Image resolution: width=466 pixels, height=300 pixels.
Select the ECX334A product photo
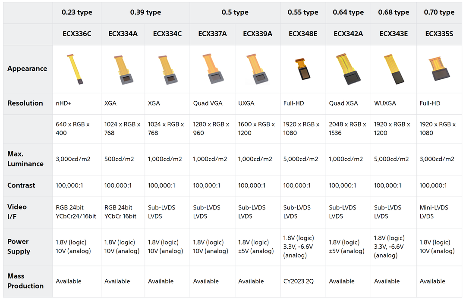point(123,69)
